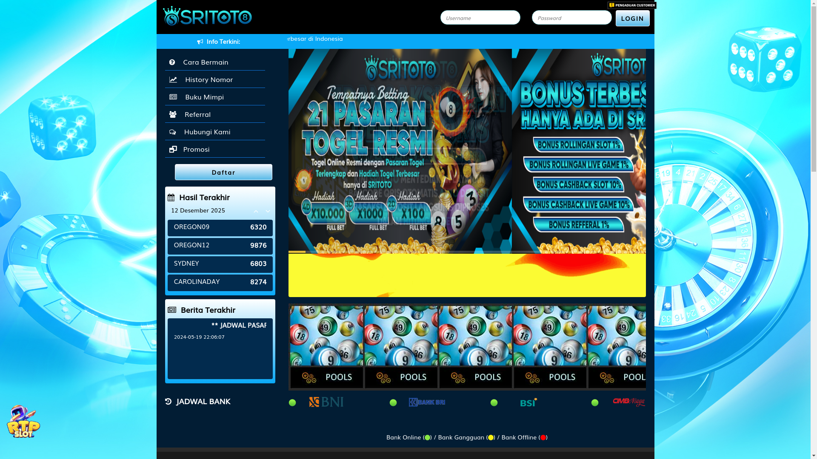Open the Referral menu item
This screenshot has width=817, height=459.
click(x=215, y=114)
